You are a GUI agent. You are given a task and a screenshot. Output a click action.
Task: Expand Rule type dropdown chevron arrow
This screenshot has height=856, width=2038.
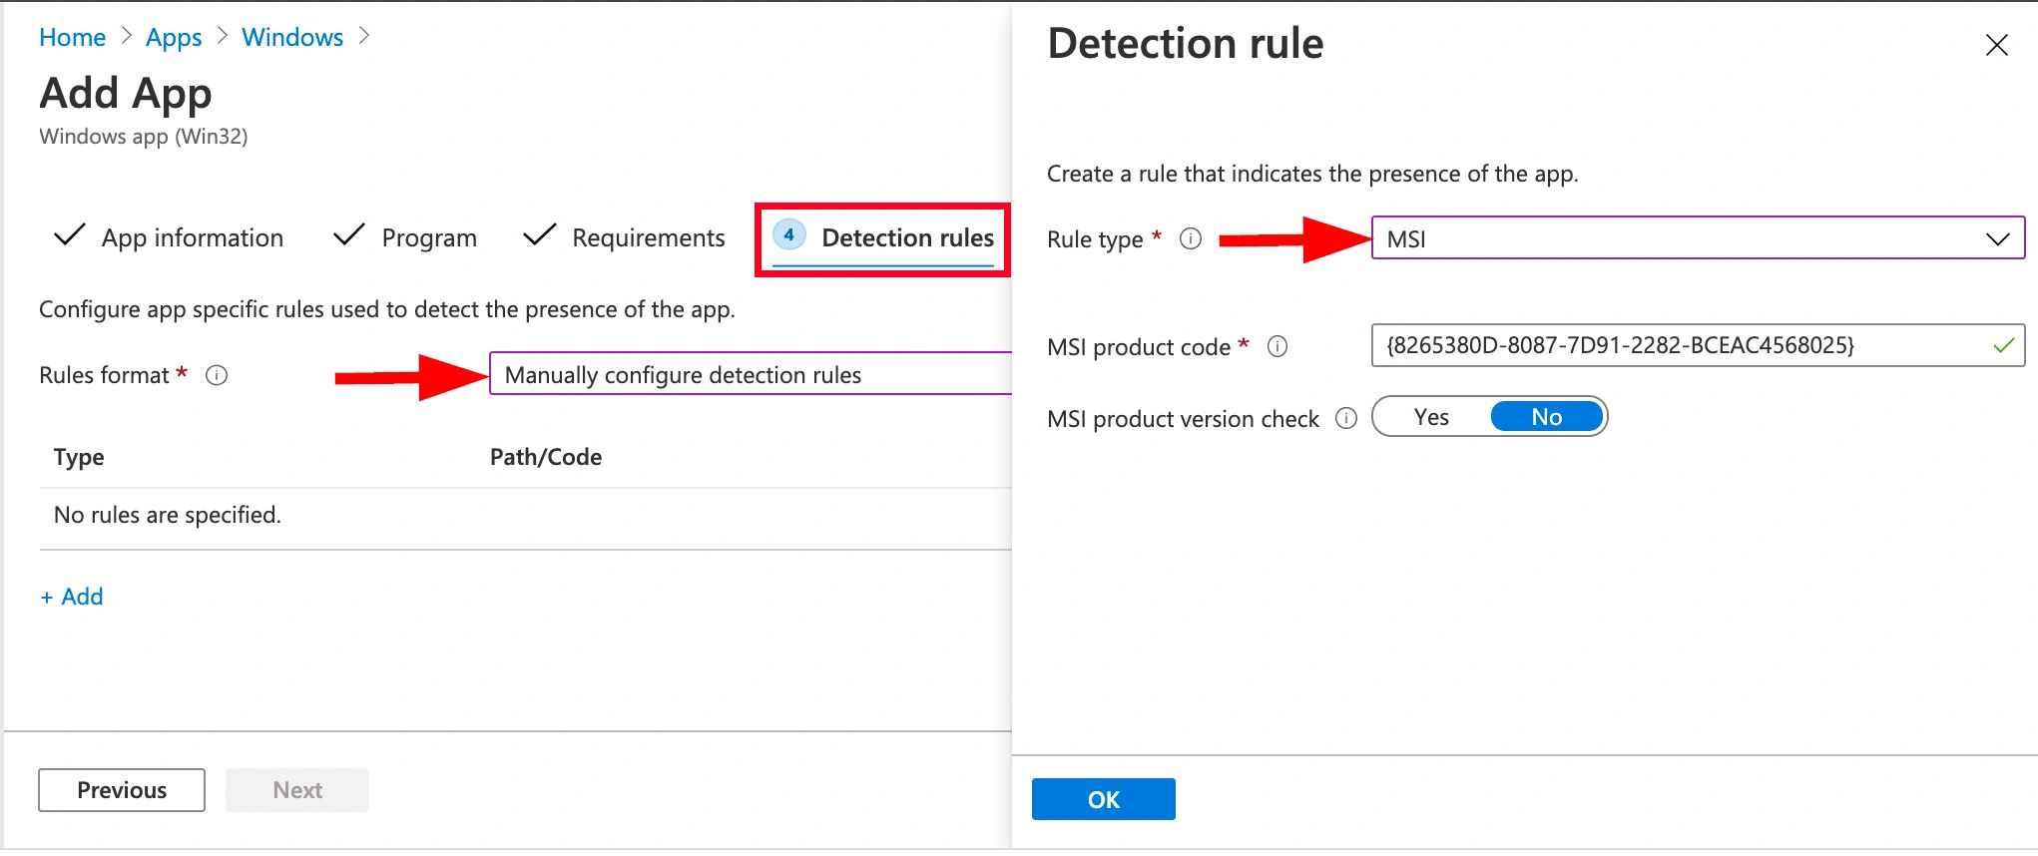point(1996,239)
